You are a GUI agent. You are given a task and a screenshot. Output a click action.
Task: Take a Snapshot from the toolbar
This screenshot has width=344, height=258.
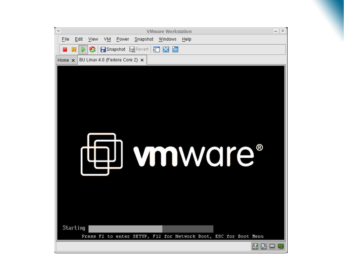coord(113,50)
